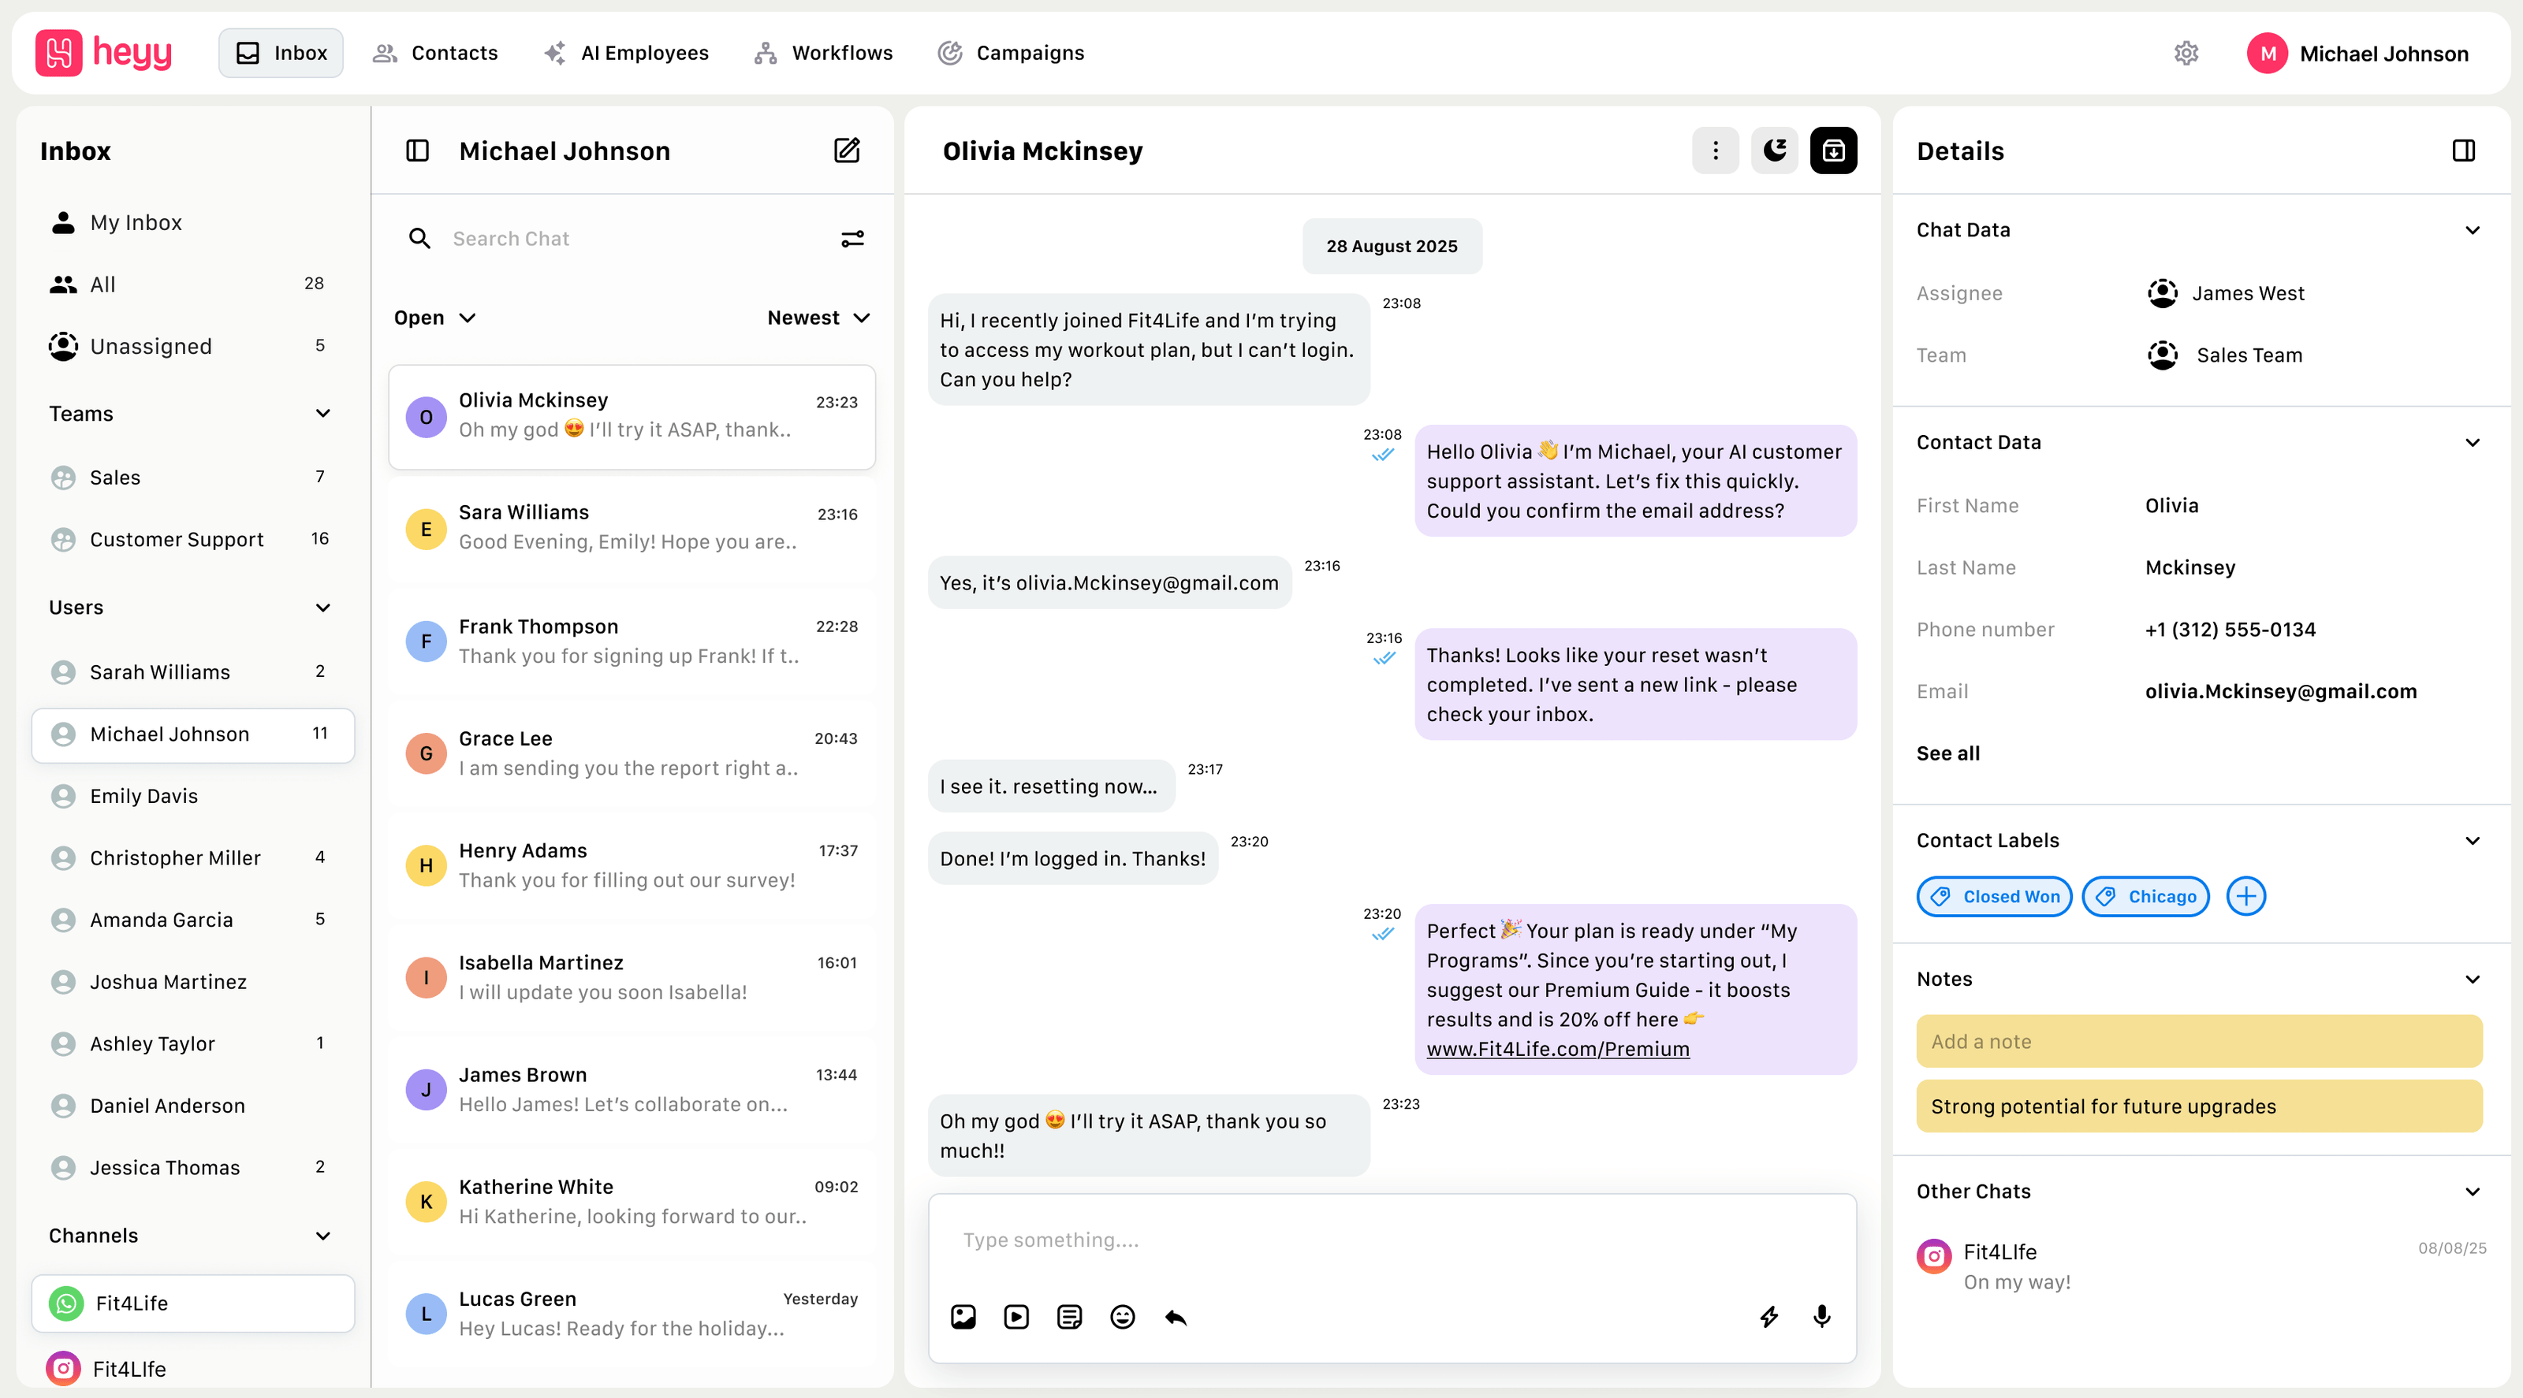
Task: Compose a new chat with edit icon
Action: [846, 151]
